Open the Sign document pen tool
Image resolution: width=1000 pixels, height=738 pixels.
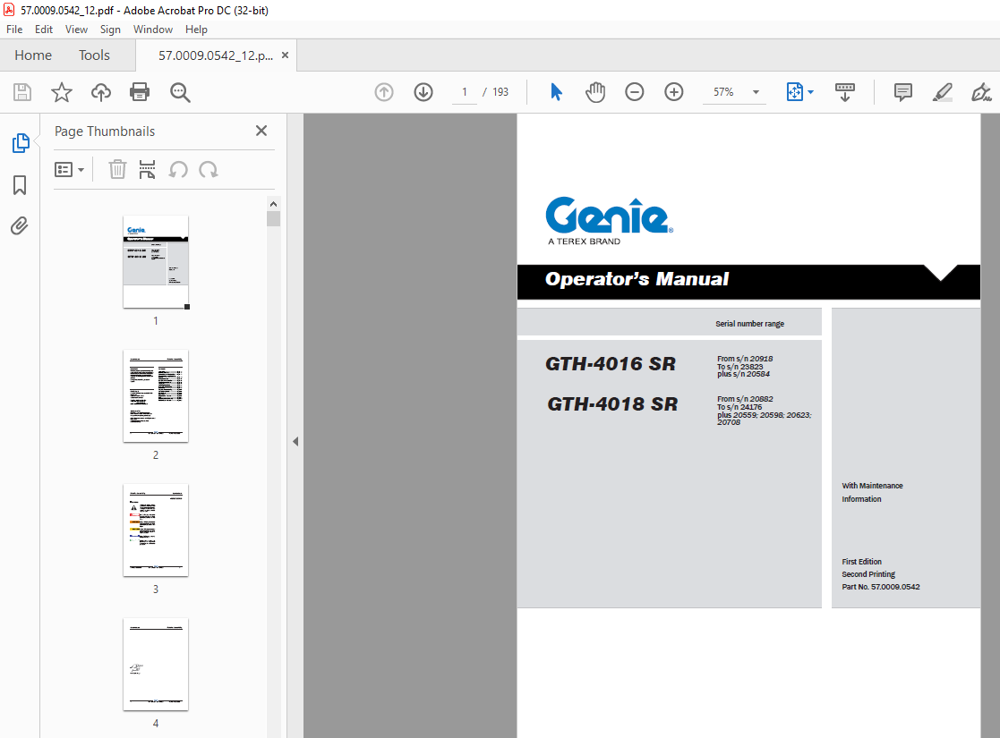981,92
